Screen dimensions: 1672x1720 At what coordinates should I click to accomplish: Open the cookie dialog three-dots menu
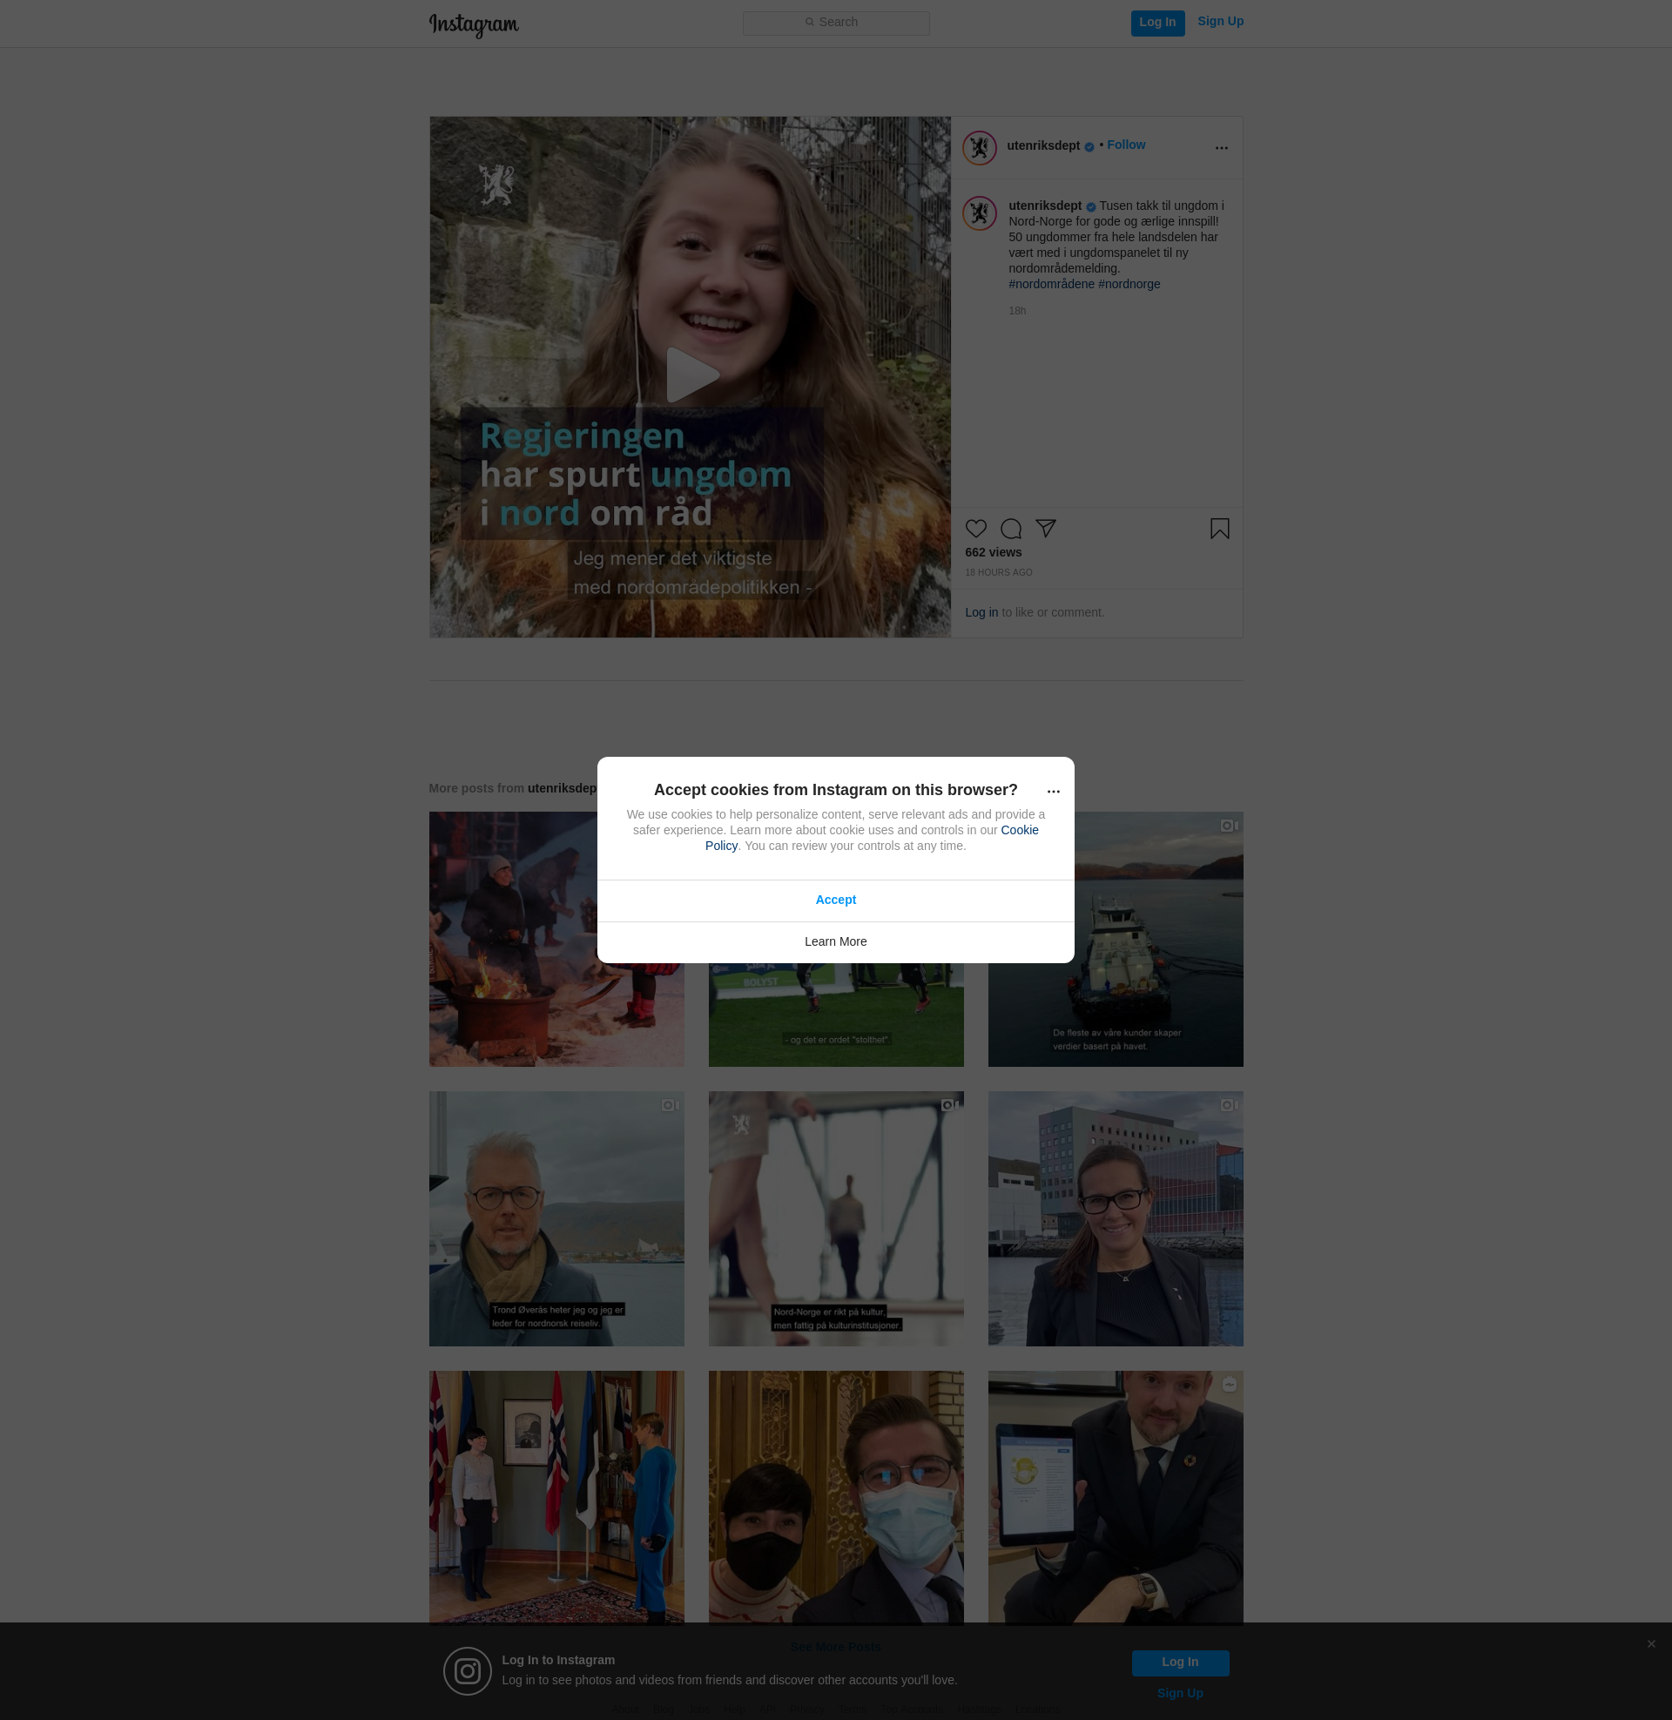pos(1053,791)
